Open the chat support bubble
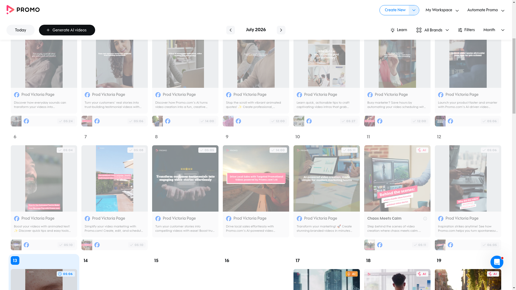 [x=497, y=262]
